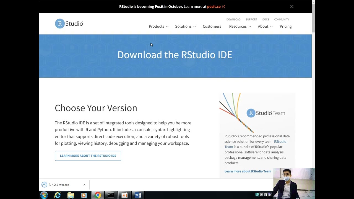Open the Docs link

click(266, 19)
